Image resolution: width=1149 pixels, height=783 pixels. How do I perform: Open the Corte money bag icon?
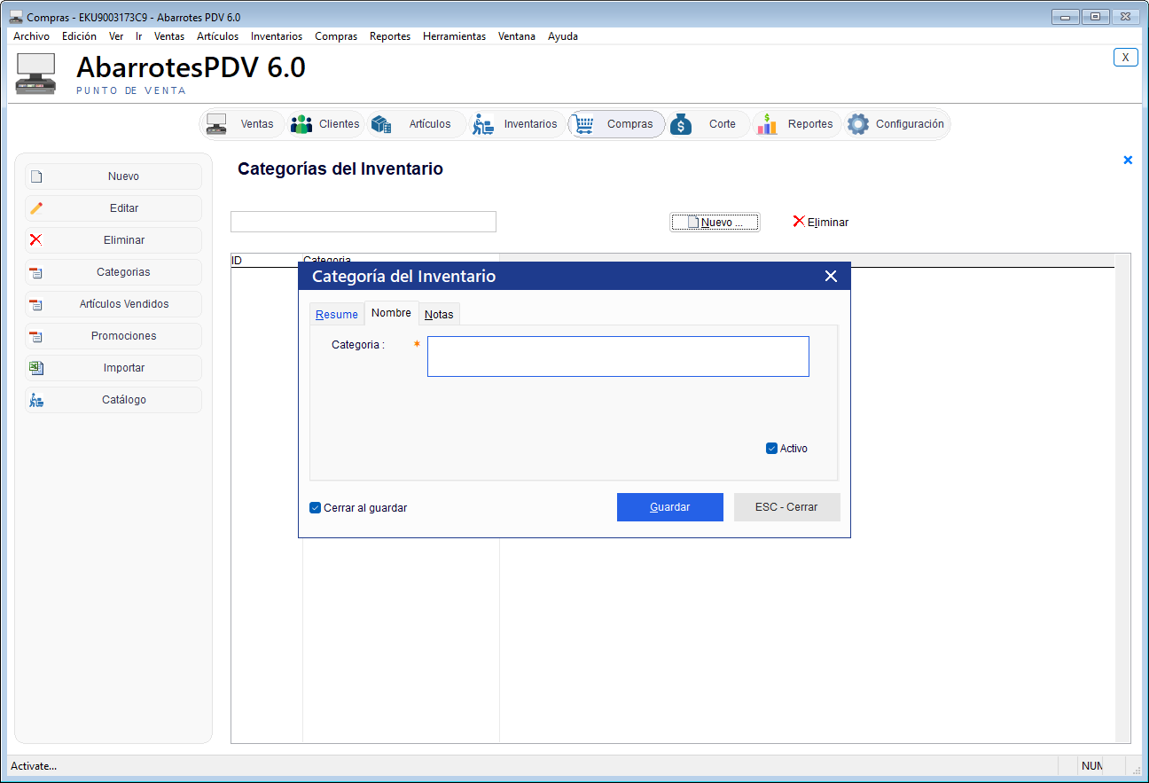click(681, 124)
